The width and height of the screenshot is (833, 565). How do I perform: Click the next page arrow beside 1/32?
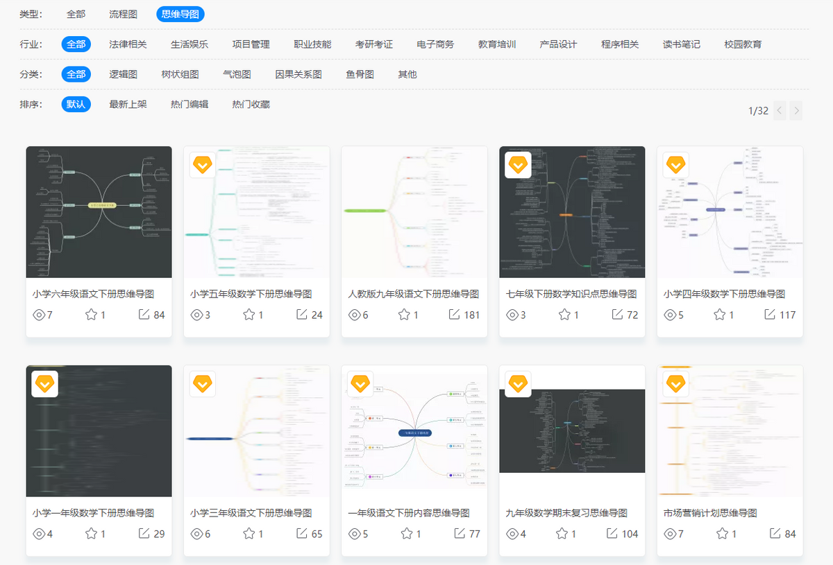point(796,110)
